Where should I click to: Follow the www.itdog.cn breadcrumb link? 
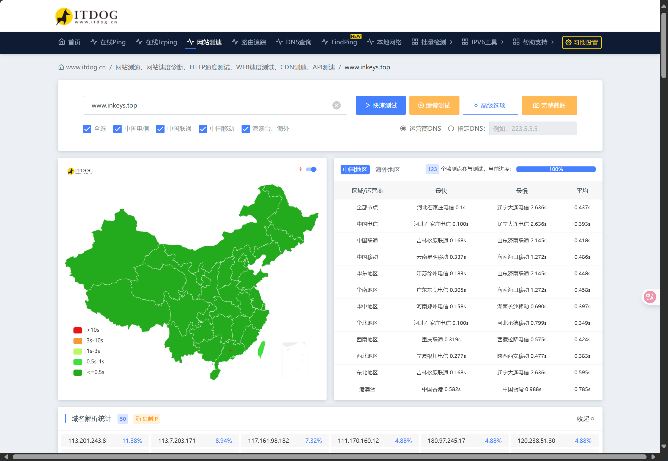click(86, 67)
